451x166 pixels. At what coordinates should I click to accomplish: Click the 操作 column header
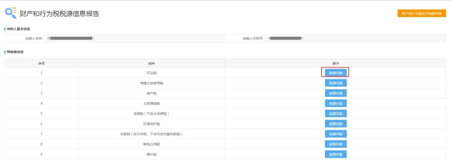[x=336, y=63]
